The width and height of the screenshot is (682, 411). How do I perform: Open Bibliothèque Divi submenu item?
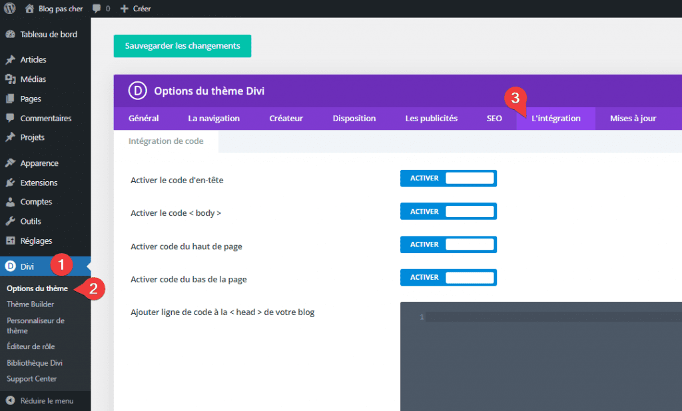click(x=35, y=363)
